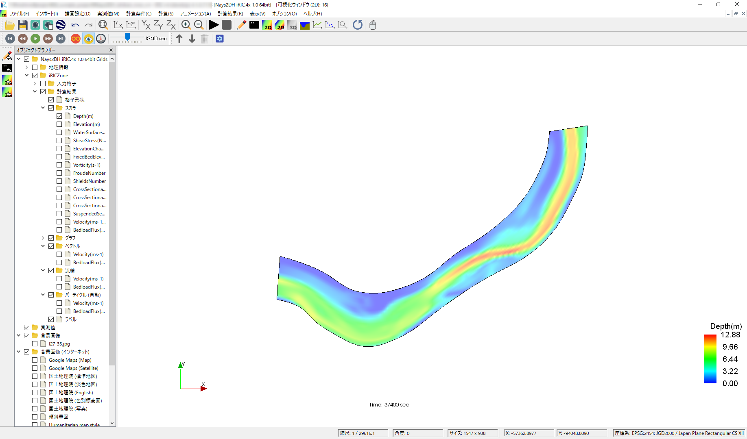Check the FroudeNumber checkbox
This screenshot has width=747, height=439.
tap(59, 173)
